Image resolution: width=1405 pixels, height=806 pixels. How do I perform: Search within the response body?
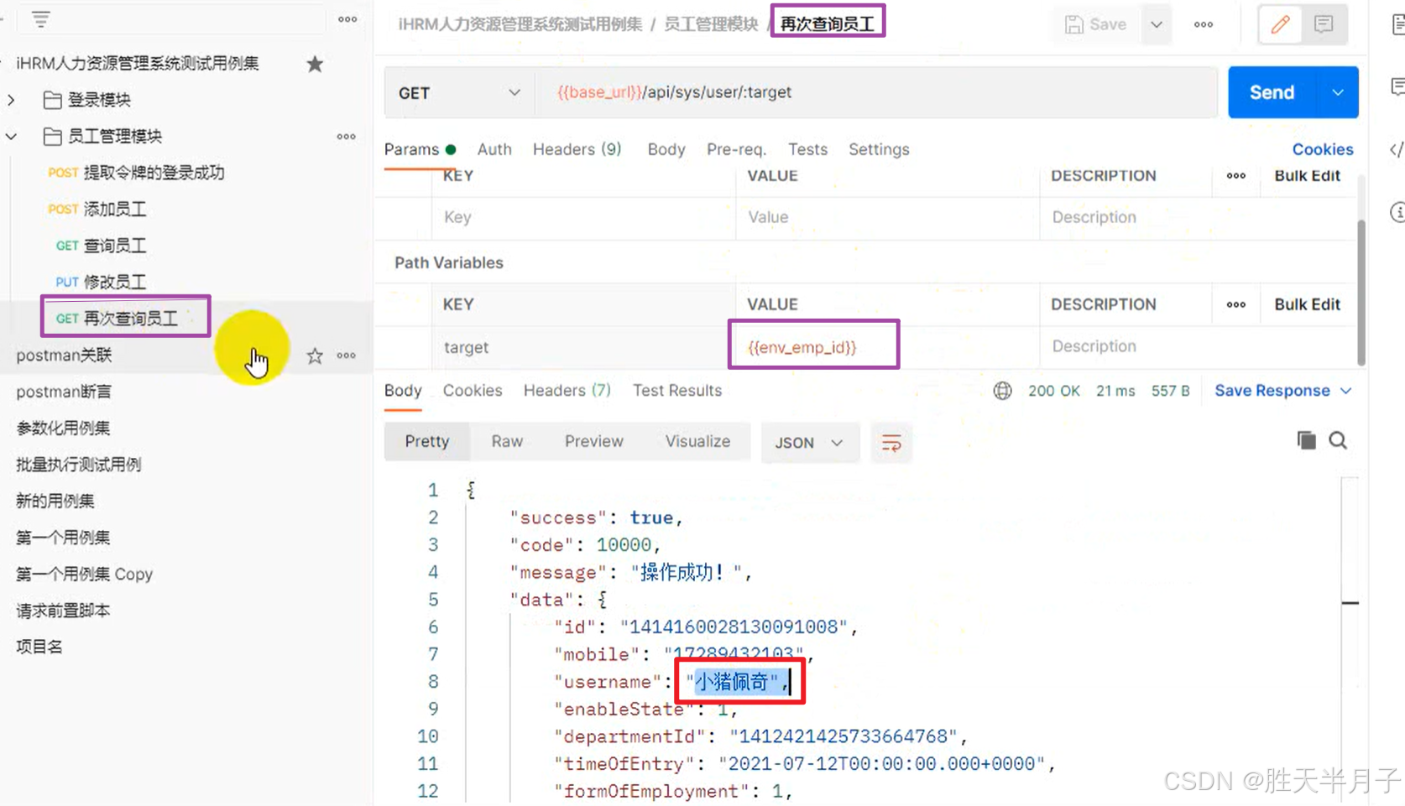(x=1338, y=440)
